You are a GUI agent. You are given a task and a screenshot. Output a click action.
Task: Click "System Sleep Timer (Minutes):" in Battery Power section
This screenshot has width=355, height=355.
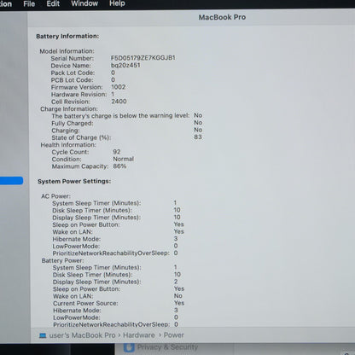tap(96, 268)
